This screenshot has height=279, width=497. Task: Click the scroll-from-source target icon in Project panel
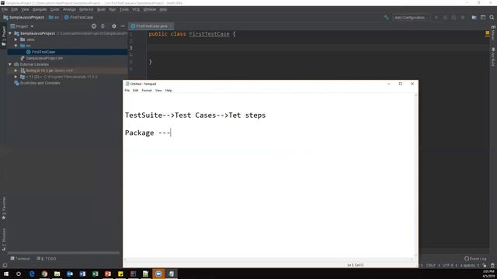pyautogui.click(x=94, y=26)
